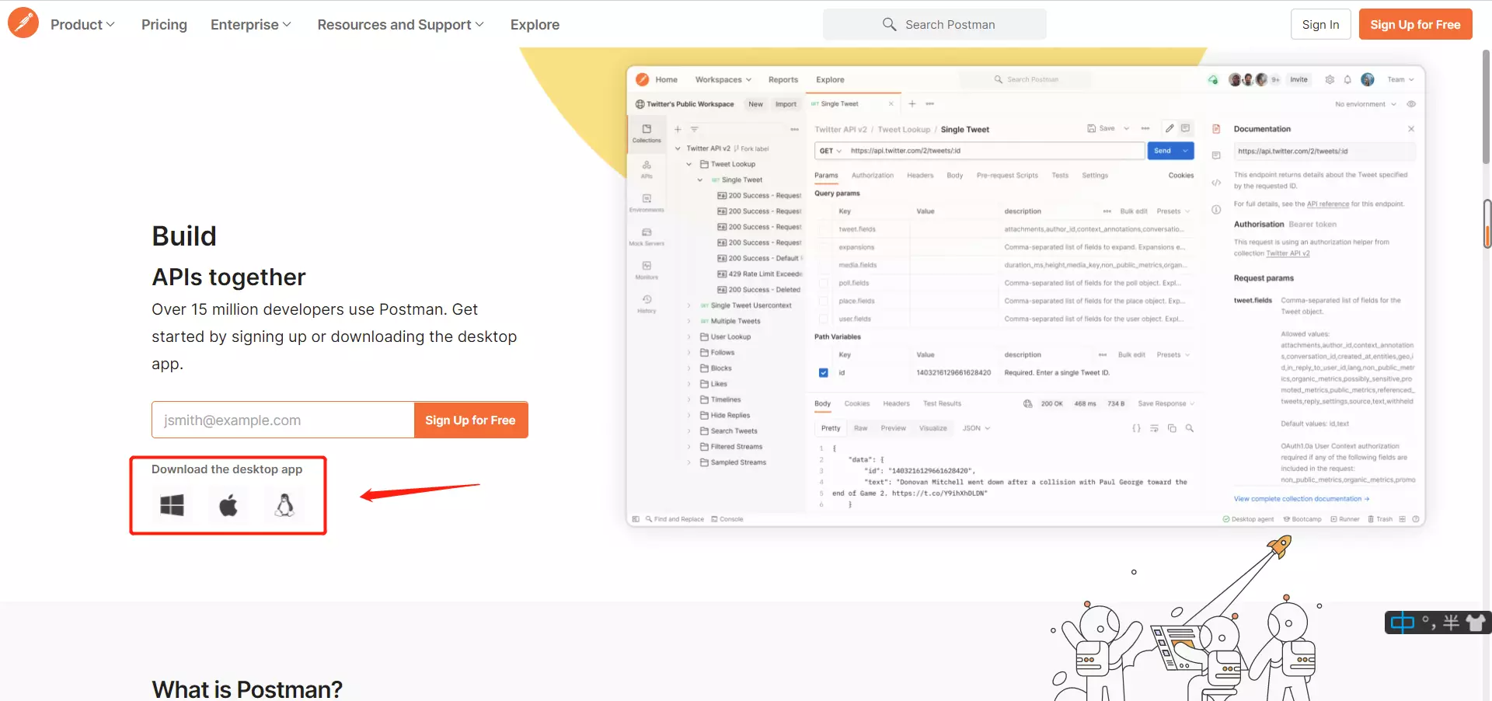
Task: Open the Product dropdown menu
Action: coord(82,24)
